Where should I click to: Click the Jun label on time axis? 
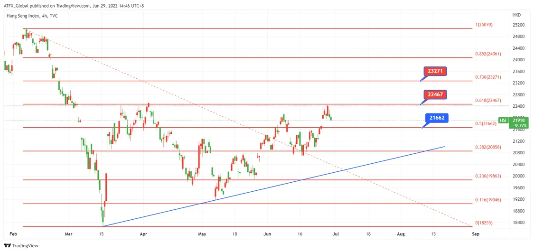(268, 234)
